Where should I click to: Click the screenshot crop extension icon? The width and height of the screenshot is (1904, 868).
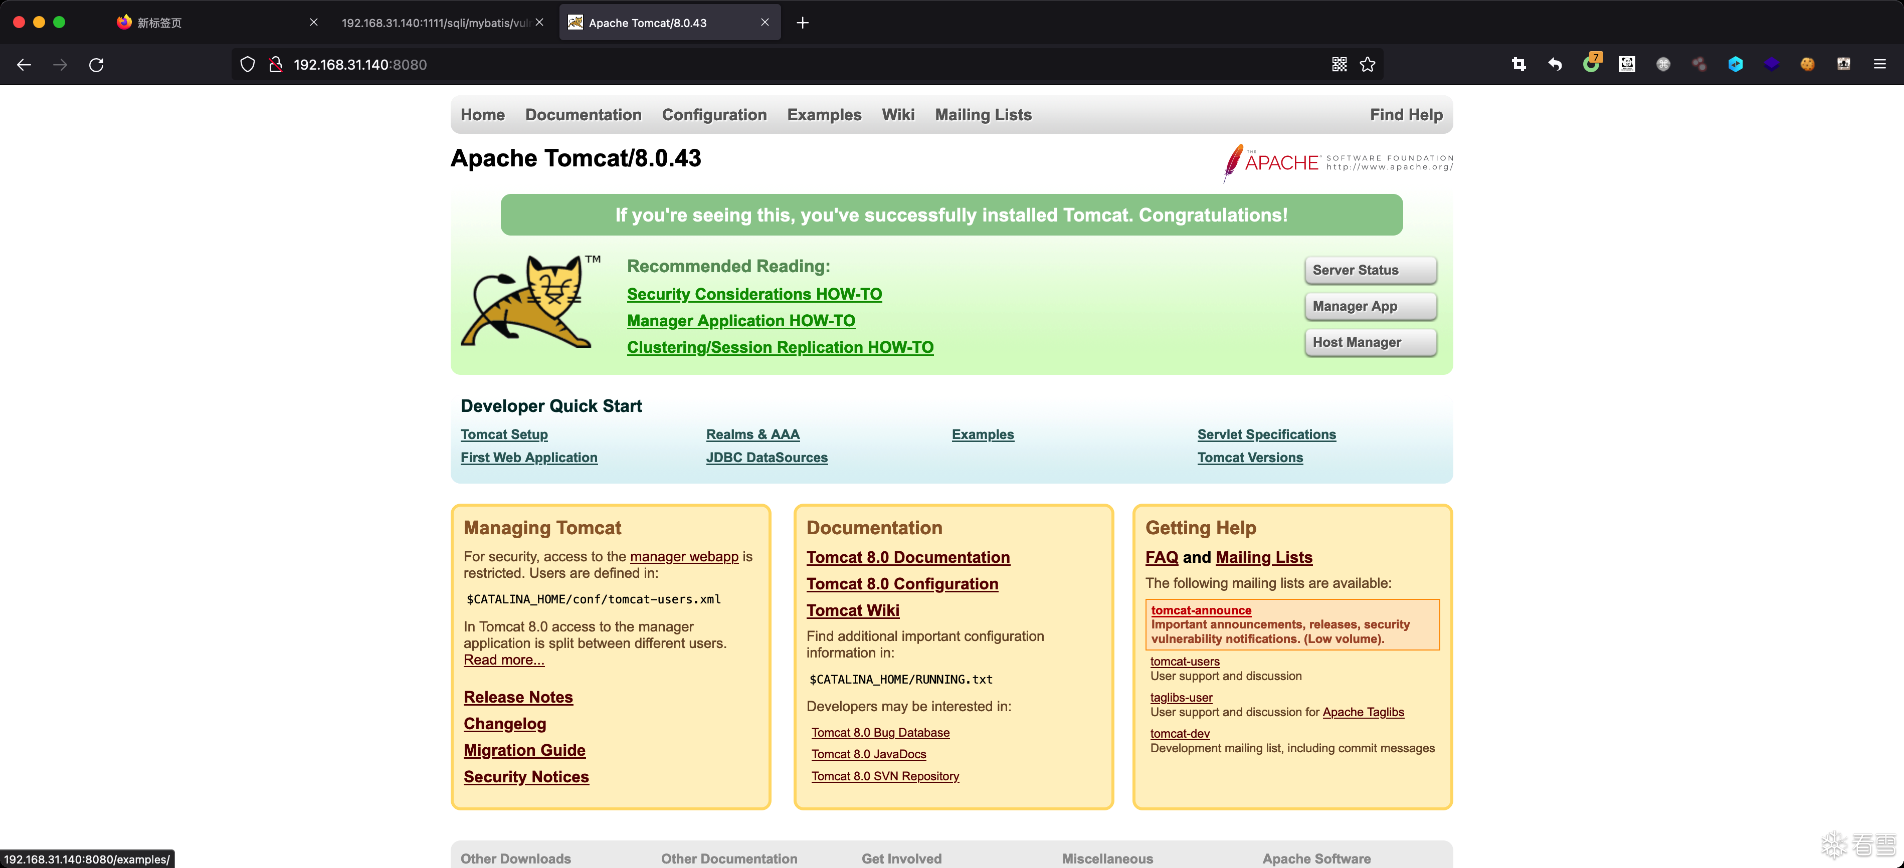point(1518,64)
